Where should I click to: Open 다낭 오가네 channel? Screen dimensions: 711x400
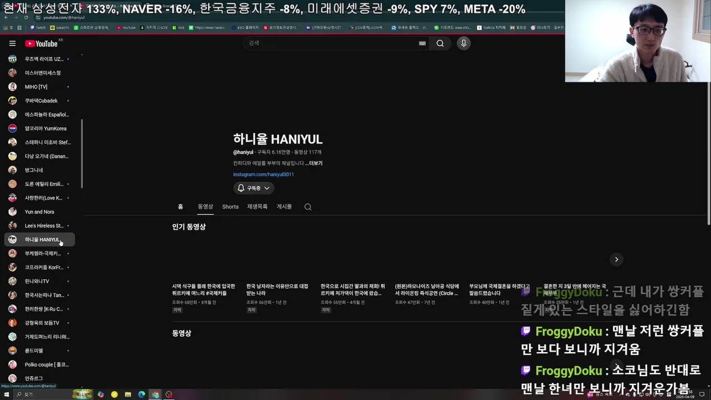39,156
